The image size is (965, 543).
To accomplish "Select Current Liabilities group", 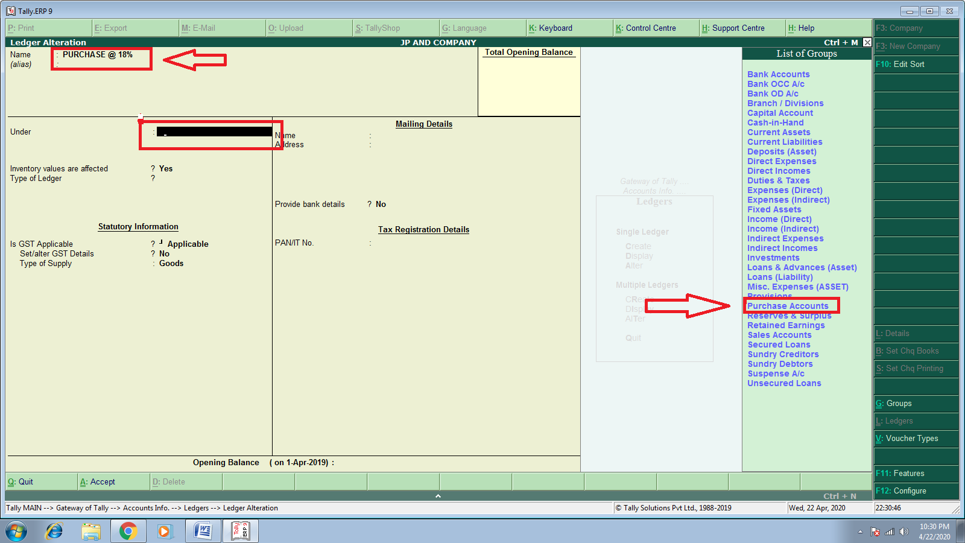I will click(x=785, y=142).
